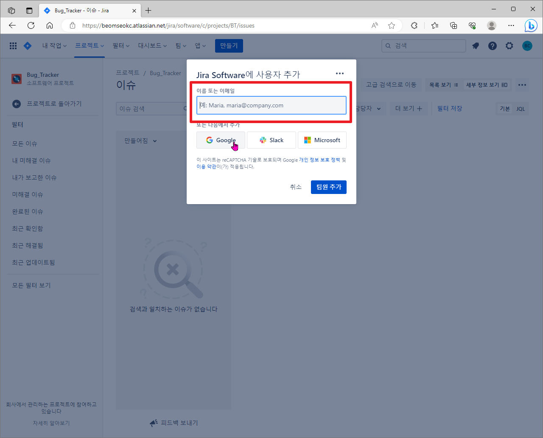543x438 pixels.
Task: Click the browser back arrow
Action: click(12, 25)
